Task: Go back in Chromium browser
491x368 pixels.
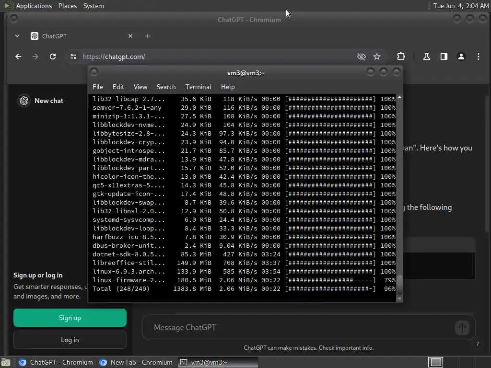Action: click(18, 57)
